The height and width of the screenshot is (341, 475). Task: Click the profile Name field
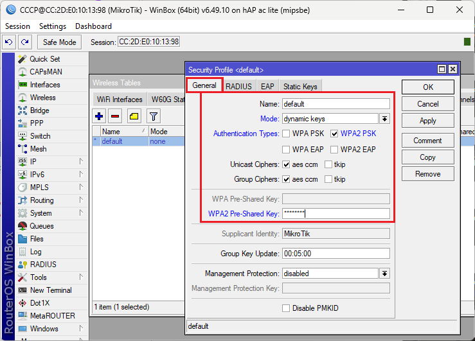pos(336,104)
